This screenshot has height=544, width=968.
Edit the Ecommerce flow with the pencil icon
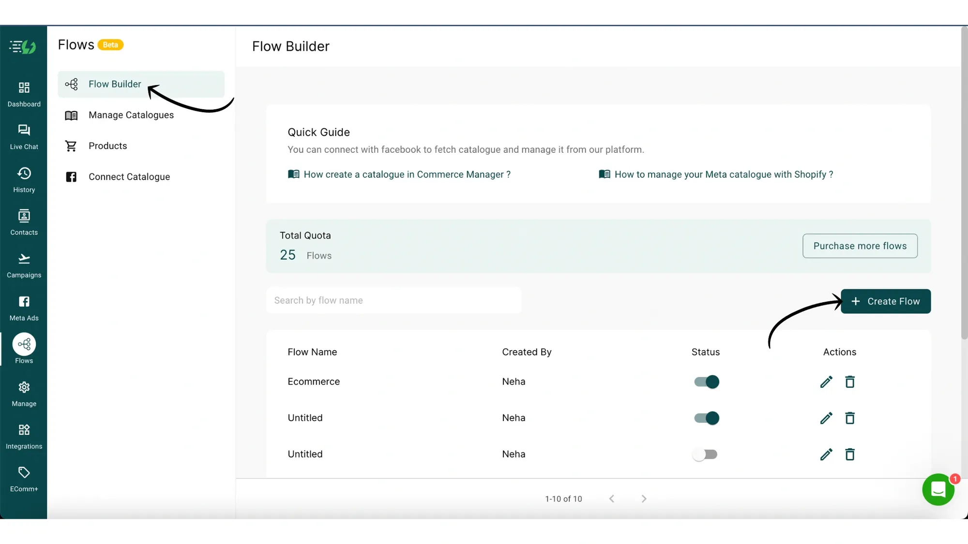[826, 382]
